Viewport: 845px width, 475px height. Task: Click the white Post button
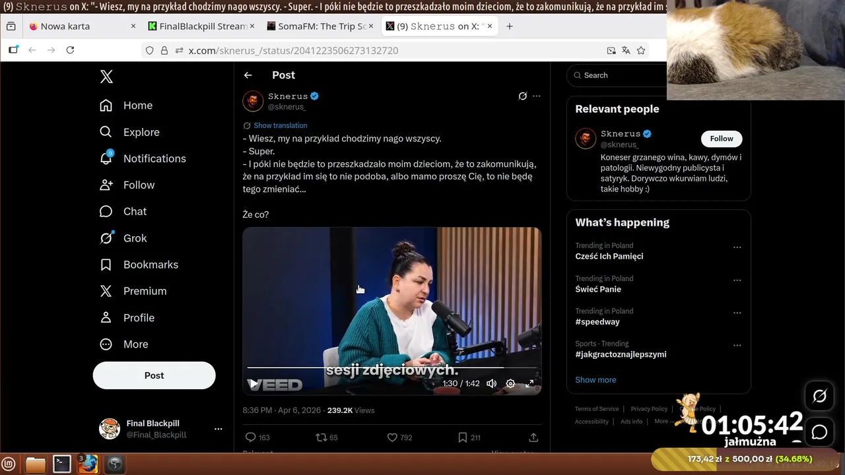(154, 375)
